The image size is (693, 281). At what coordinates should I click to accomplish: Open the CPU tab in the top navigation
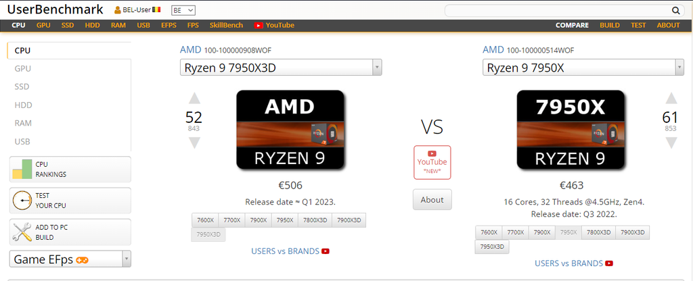(x=18, y=26)
